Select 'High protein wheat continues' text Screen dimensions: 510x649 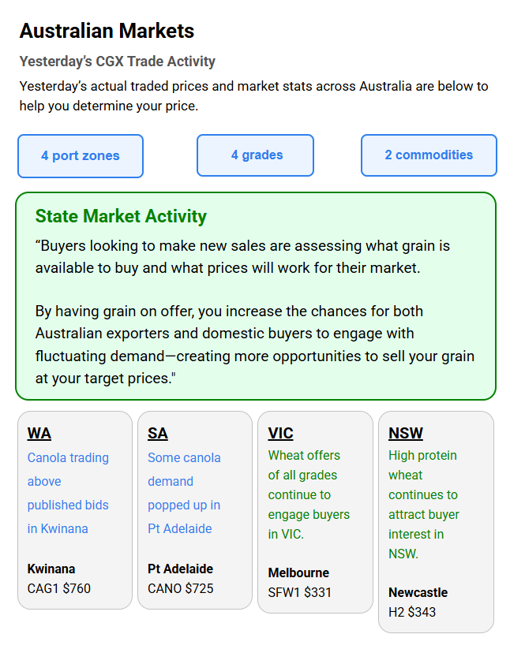click(424, 504)
